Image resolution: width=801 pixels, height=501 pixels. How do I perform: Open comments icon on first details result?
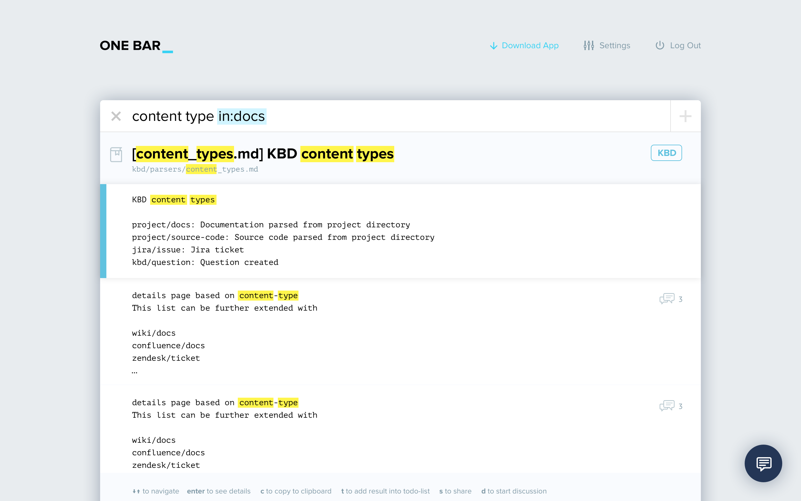pyautogui.click(x=667, y=299)
